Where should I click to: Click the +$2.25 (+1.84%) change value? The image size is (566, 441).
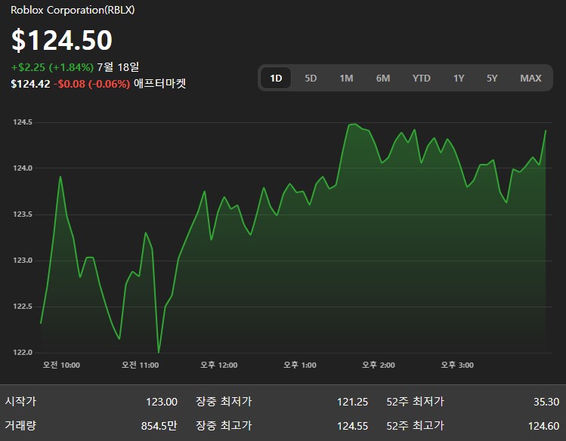pos(52,67)
